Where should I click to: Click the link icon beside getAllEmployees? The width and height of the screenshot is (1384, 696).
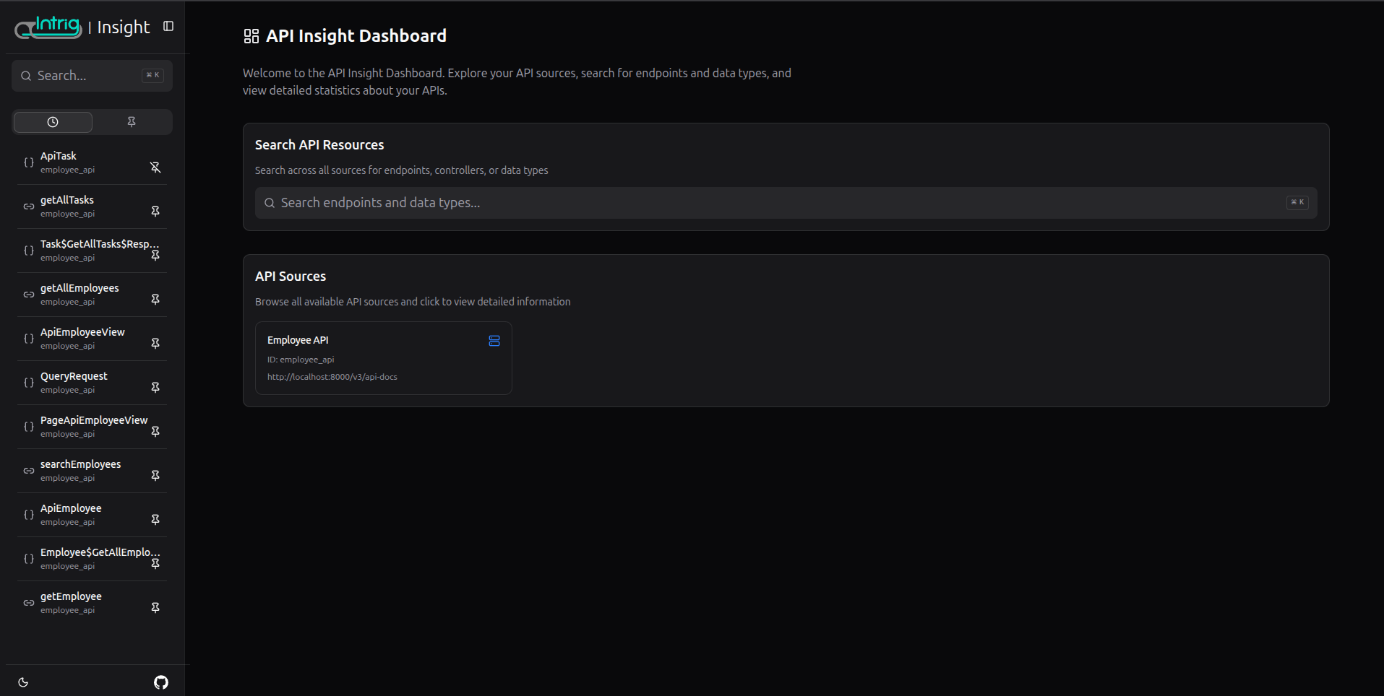[x=28, y=295]
